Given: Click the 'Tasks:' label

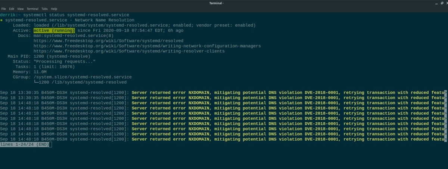Looking at the screenshot, I should pyautogui.click(x=22, y=67).
